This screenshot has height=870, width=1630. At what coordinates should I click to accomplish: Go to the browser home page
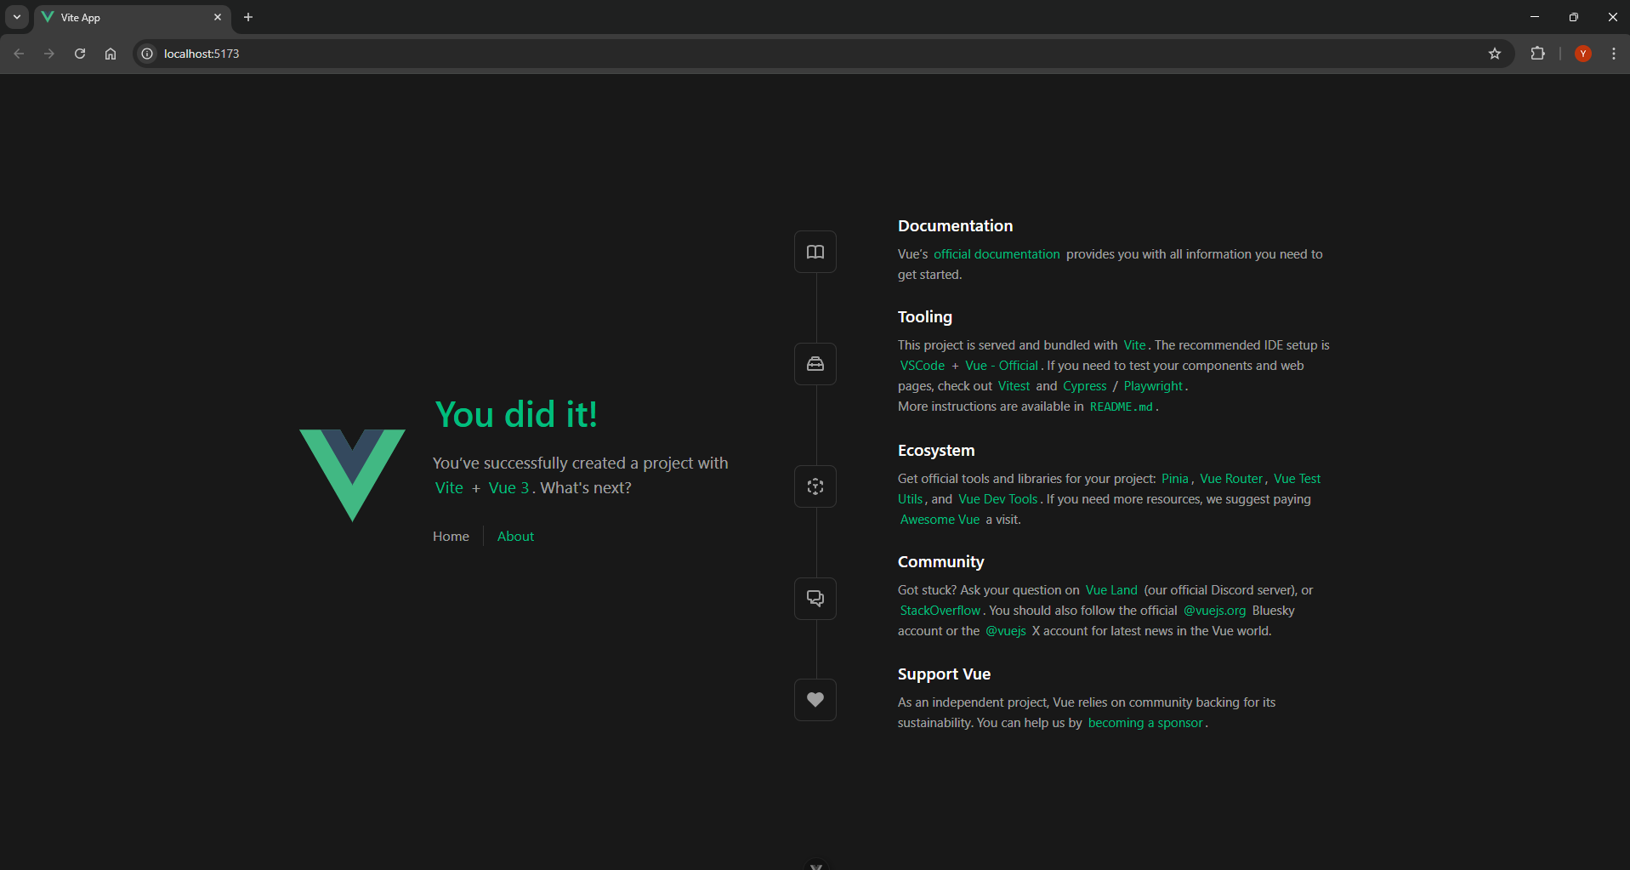click(x=111, y=54)
